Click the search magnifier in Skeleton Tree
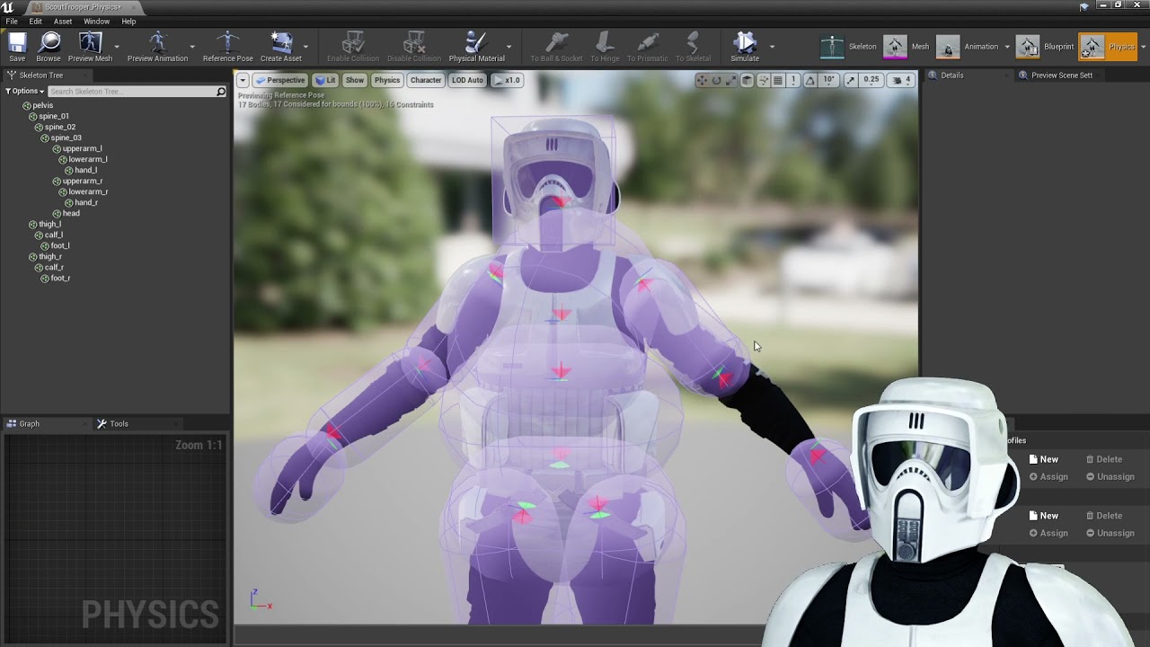Viewport: 1150px width, 647px height. (x=221, y=92)
